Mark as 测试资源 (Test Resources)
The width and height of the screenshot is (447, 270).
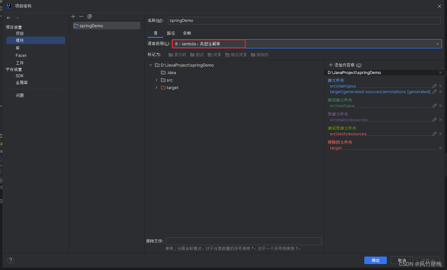pos(236,55)
